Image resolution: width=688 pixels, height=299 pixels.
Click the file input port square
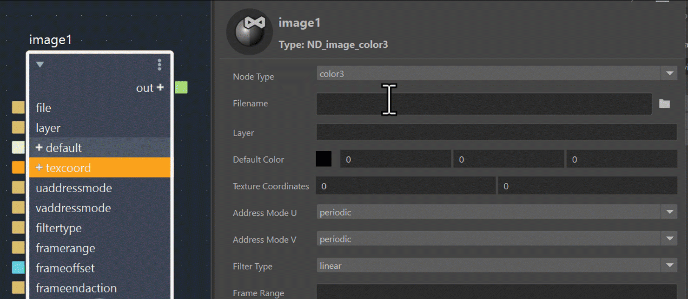tap(18, 108)
